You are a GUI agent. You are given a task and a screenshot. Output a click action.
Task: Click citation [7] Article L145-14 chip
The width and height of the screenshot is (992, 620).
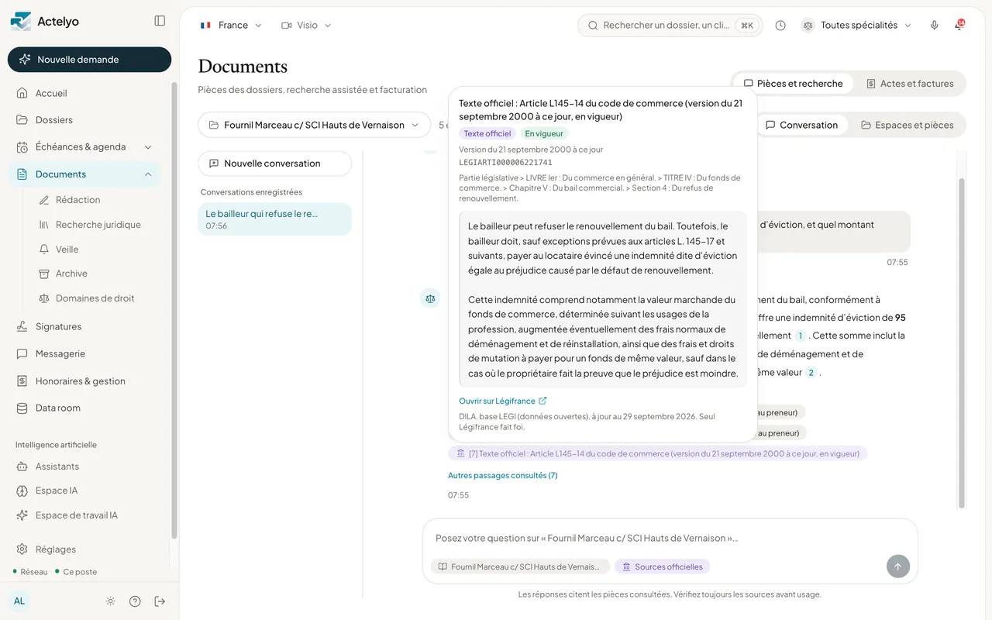coord(657,453)
